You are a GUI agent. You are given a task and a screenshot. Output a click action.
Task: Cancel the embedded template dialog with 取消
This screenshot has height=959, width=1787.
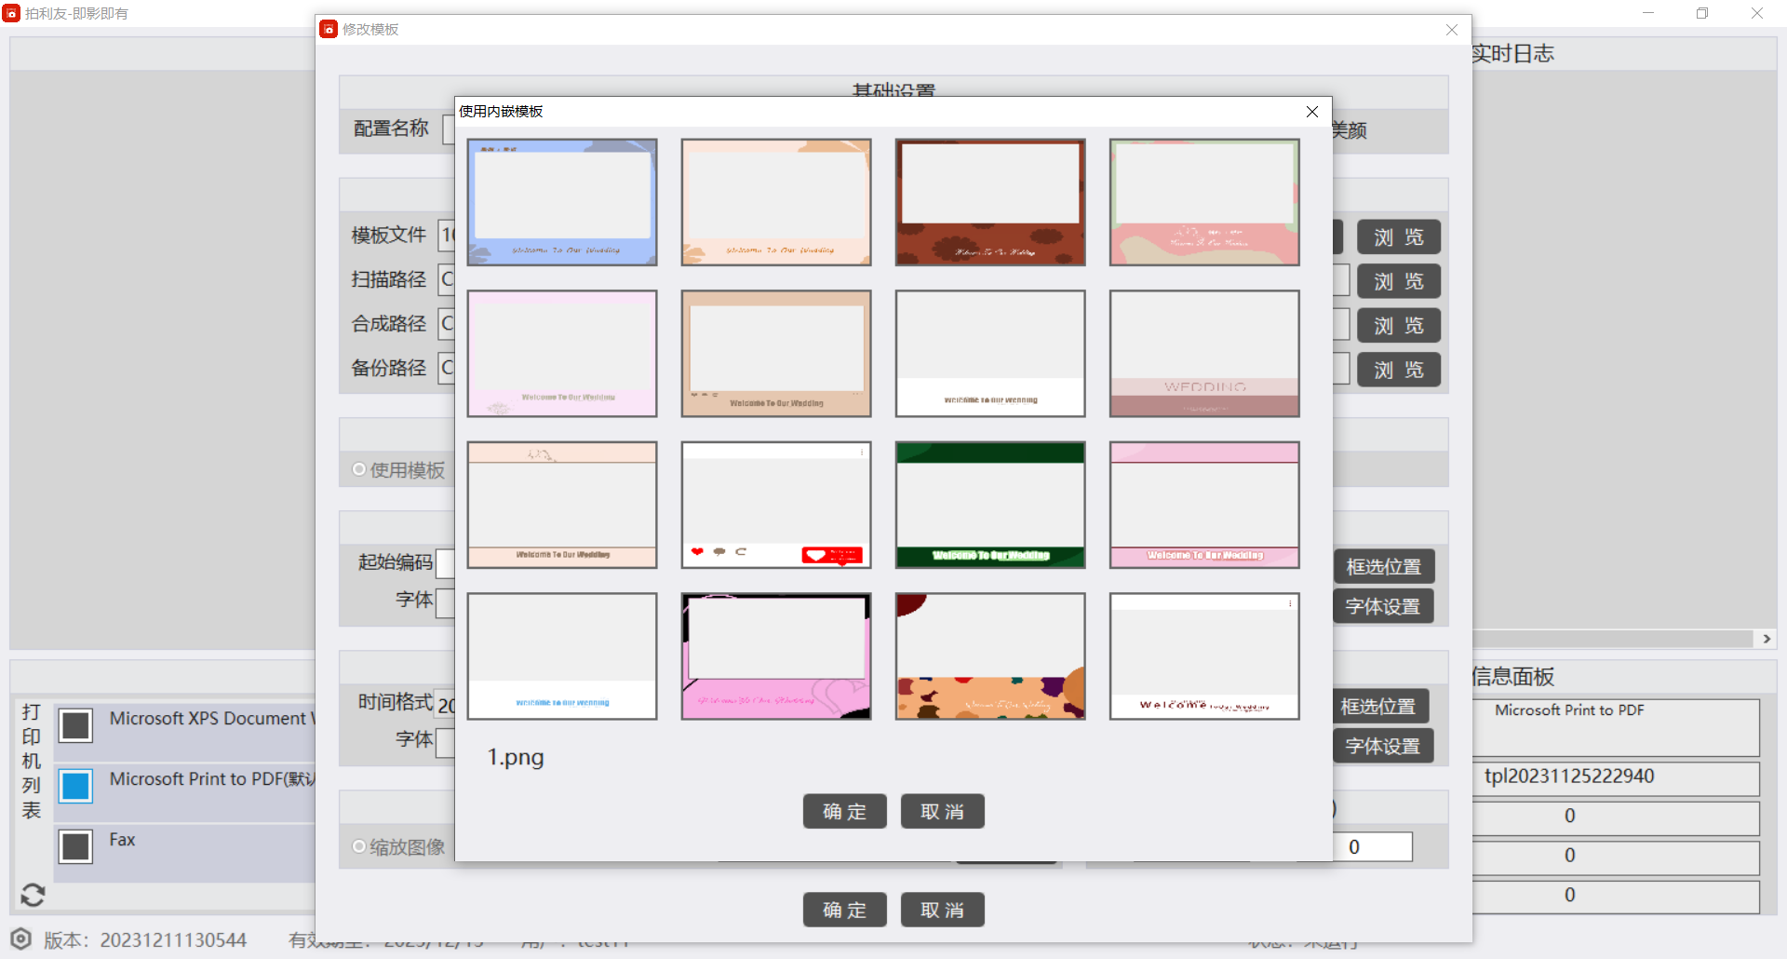pos(942,811)
